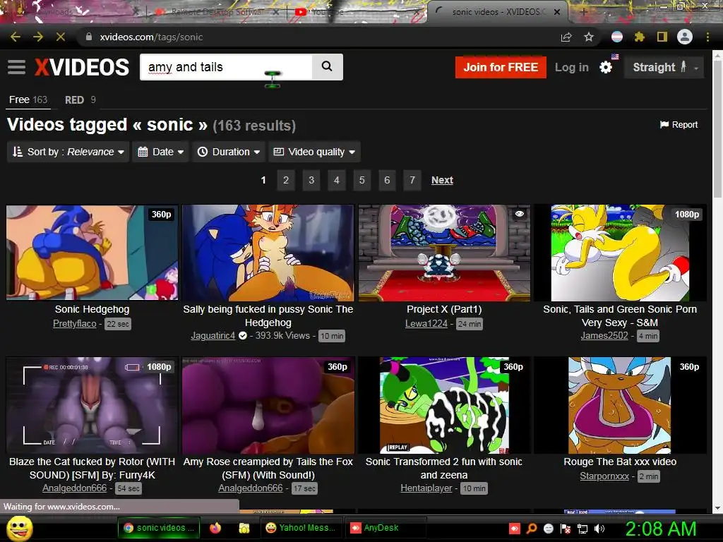Open volume control from the speaker tray icon
This screenshot has height=542, width=723.
[599, 529]
